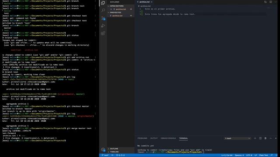Click the Explorer panel title

tap(115, 2)
